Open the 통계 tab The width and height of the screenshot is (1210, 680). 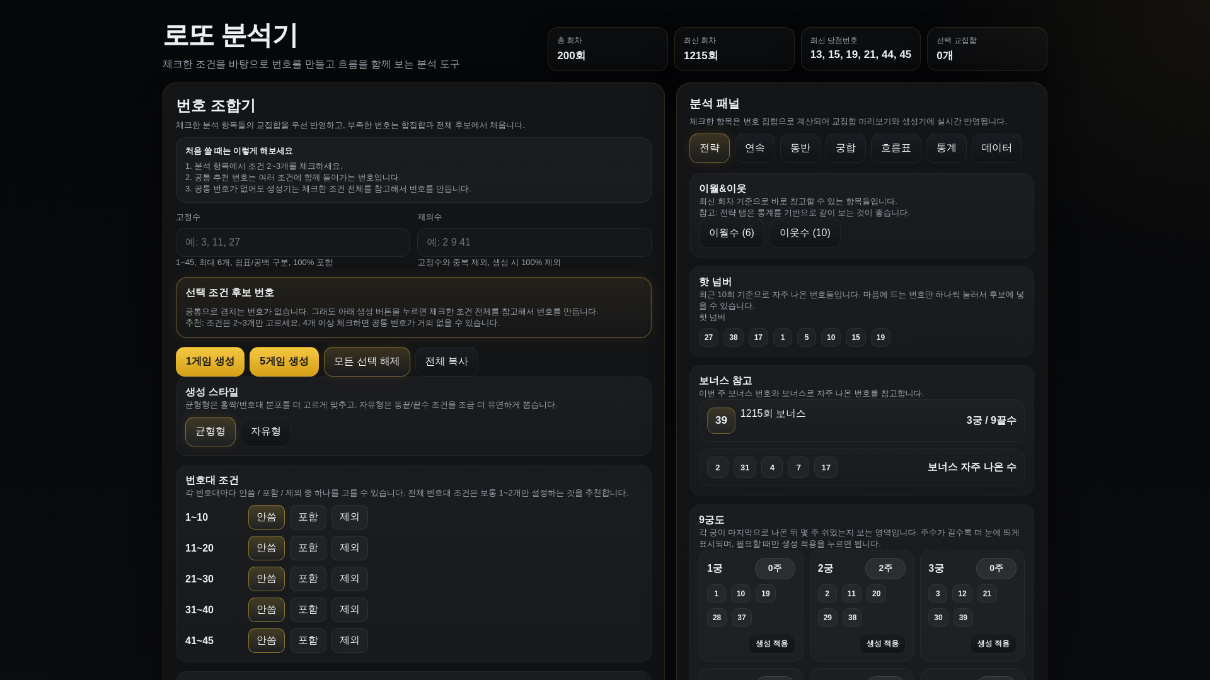(946, 148)
